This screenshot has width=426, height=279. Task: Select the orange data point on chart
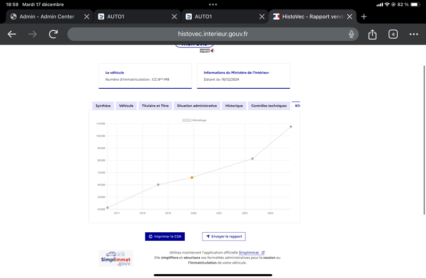(192, 177)
